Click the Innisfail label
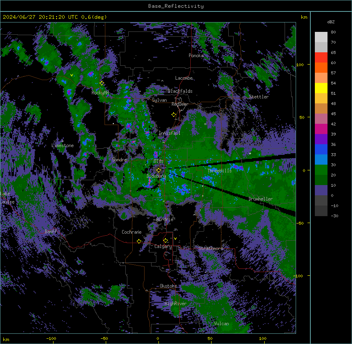This screenshot has width=352, height=344. 169,133
